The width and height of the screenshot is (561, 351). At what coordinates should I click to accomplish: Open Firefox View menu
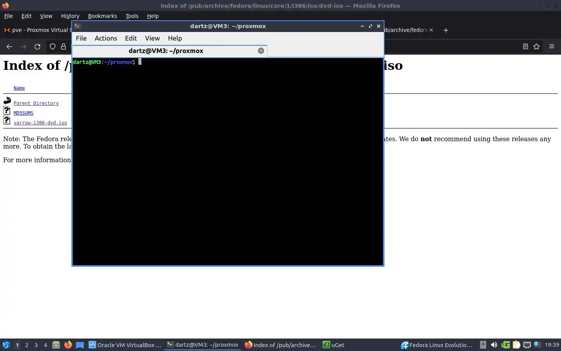[x=46, y=16]
